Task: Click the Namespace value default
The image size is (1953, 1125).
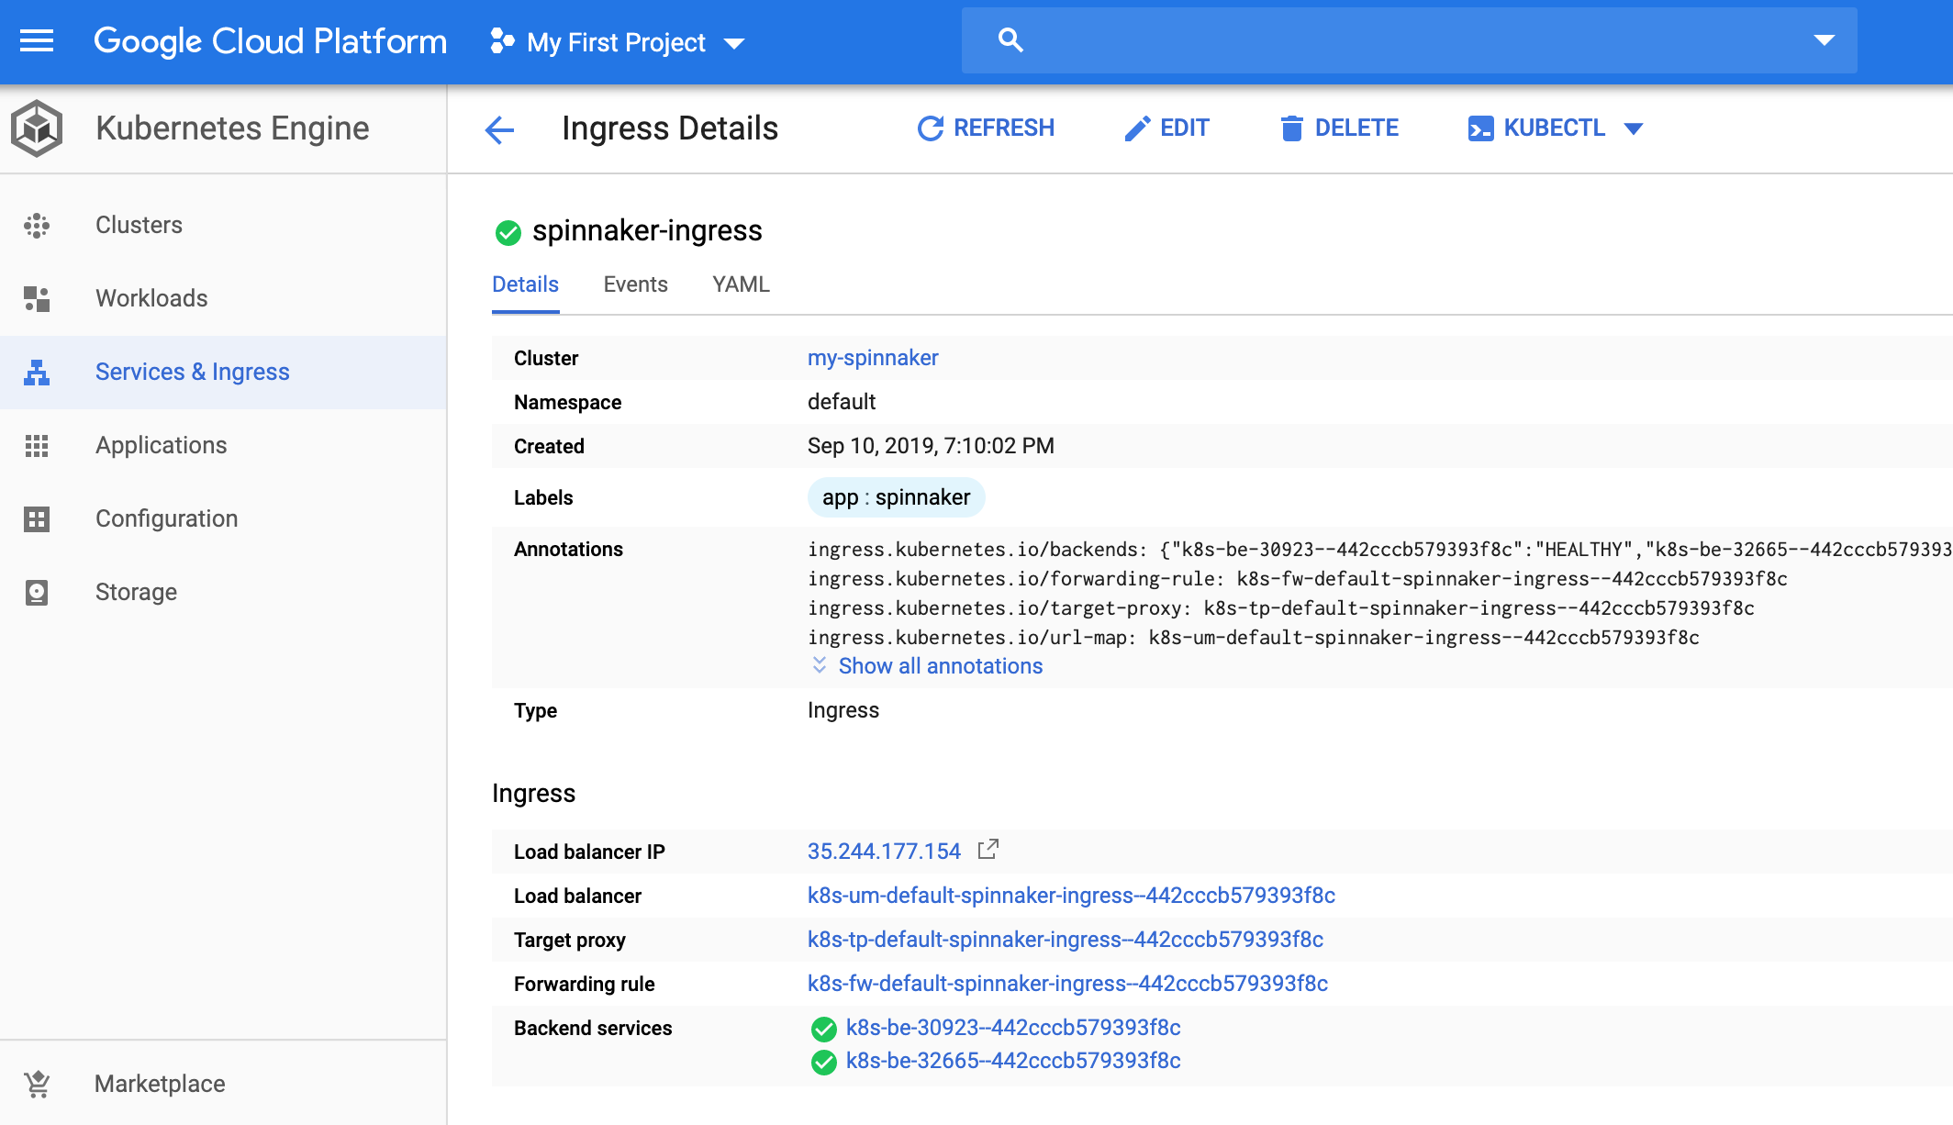Action: tap(842, 402)
